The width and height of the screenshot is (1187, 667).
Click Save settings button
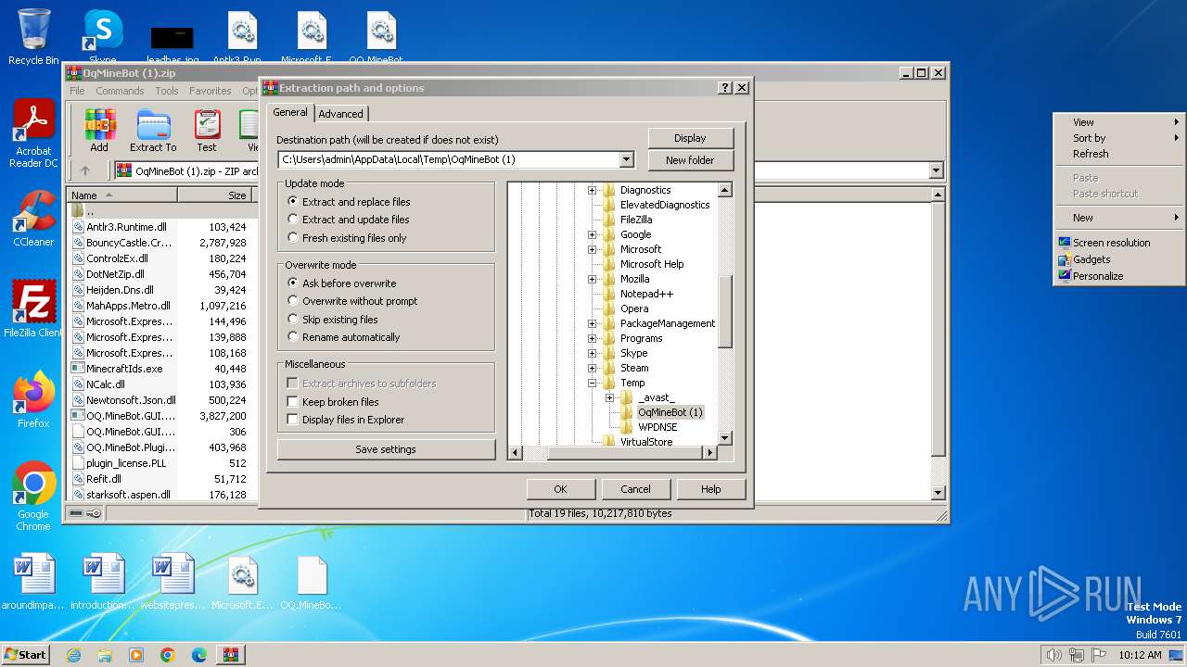(386, 449)
